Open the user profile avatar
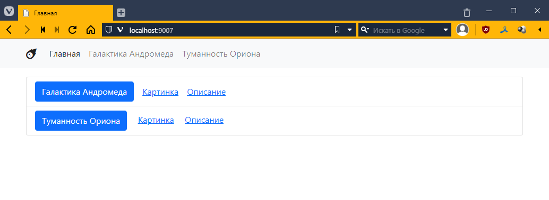The image size is (549, 200). click(462, 30)
